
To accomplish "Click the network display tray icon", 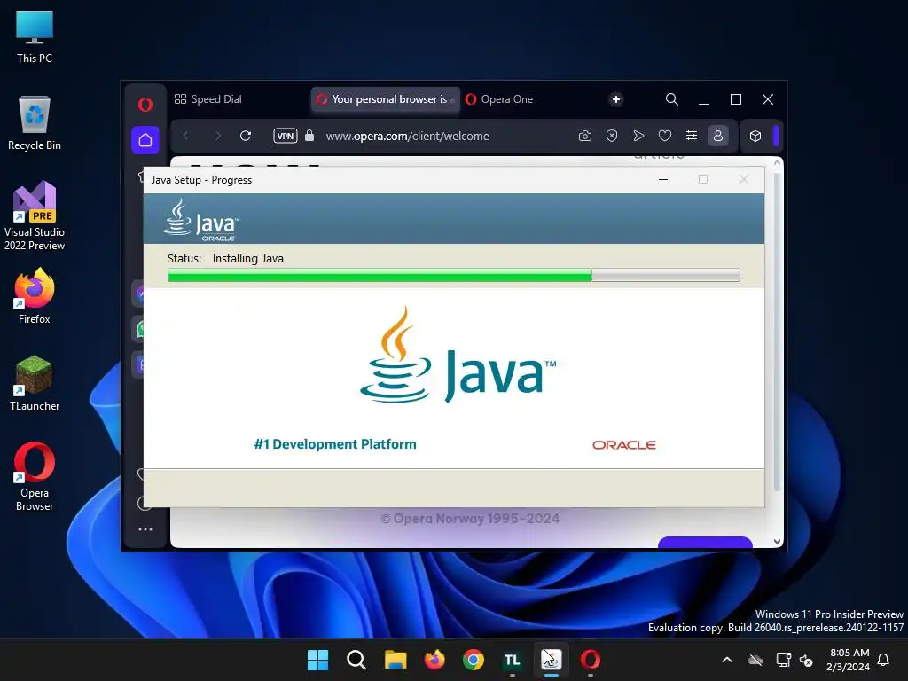I will [783, 660].
